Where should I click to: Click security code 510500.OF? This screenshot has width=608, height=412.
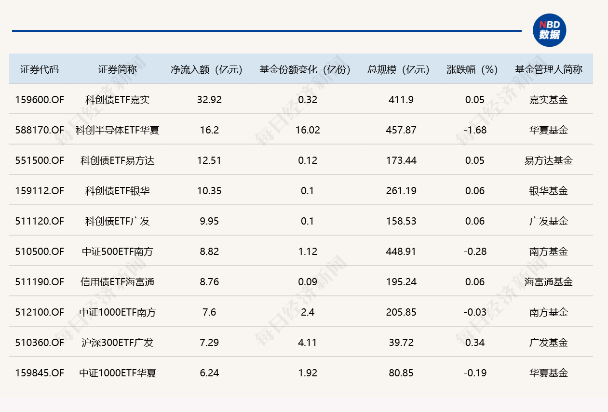[40, 252]
